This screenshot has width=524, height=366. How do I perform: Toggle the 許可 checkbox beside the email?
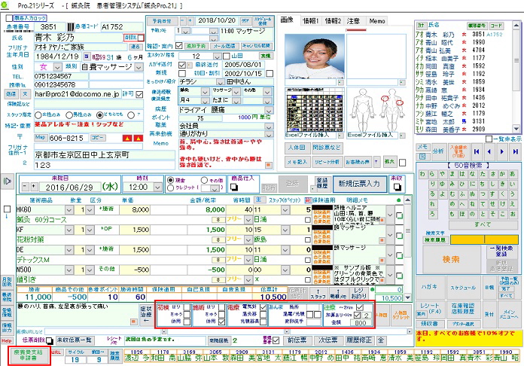(139, 94)
